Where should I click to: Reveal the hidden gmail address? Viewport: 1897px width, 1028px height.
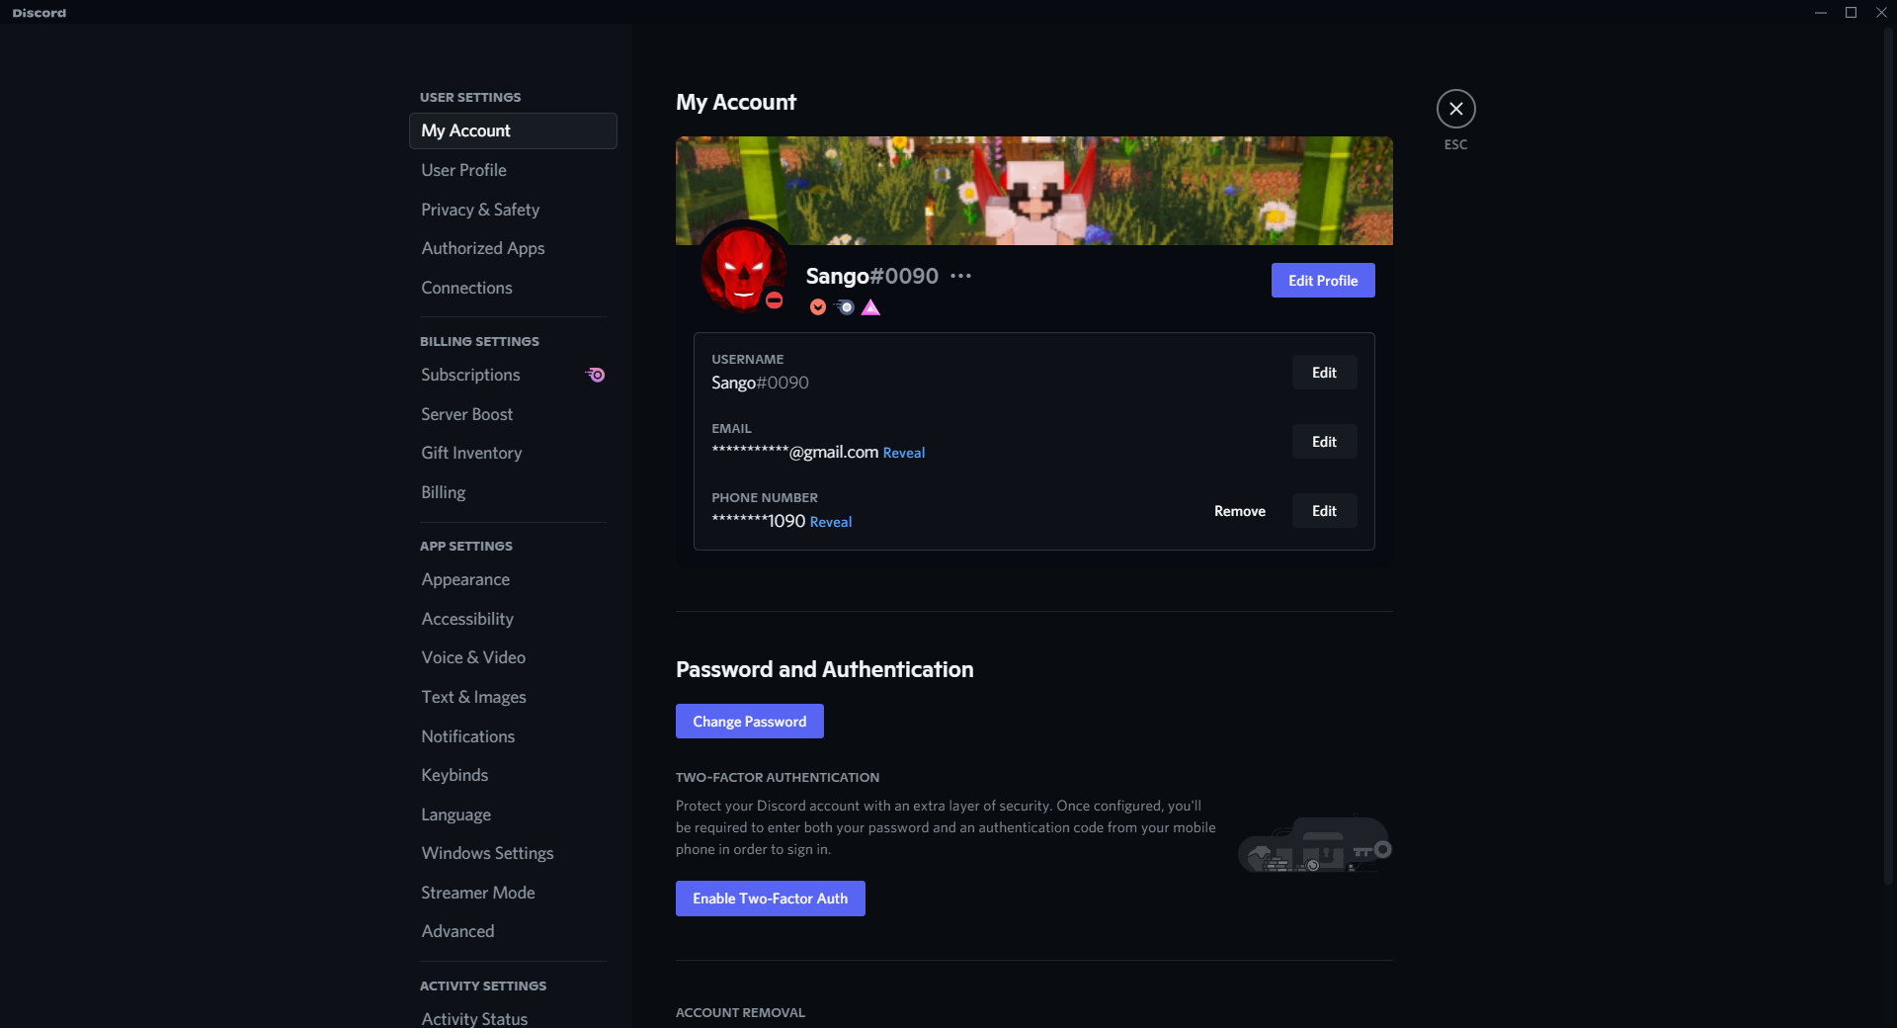[904, 453]
